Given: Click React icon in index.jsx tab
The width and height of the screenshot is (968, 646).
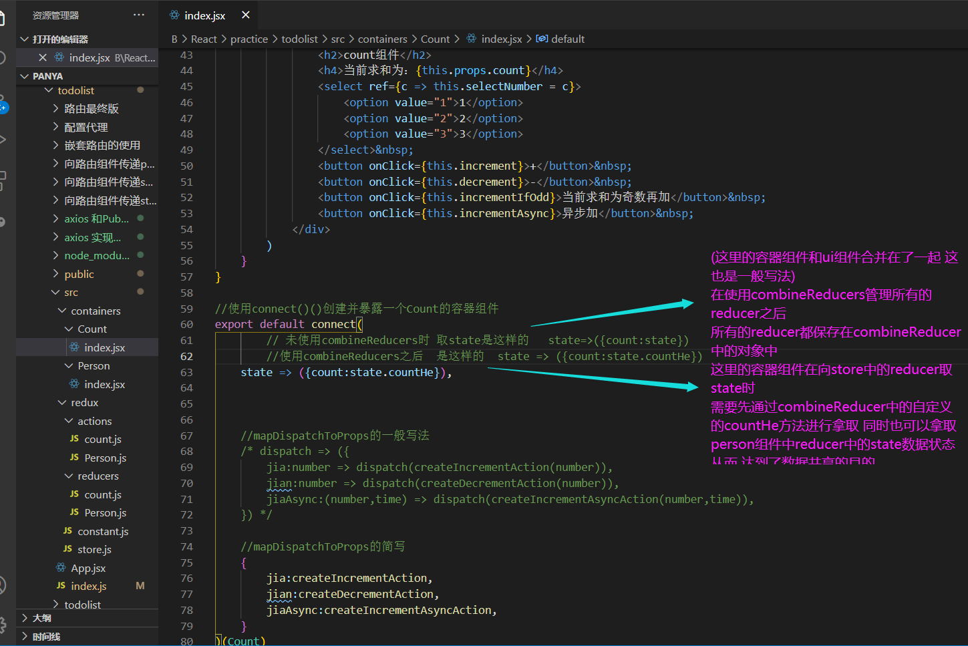Looking at the screenshot, I should click(174, 15).
